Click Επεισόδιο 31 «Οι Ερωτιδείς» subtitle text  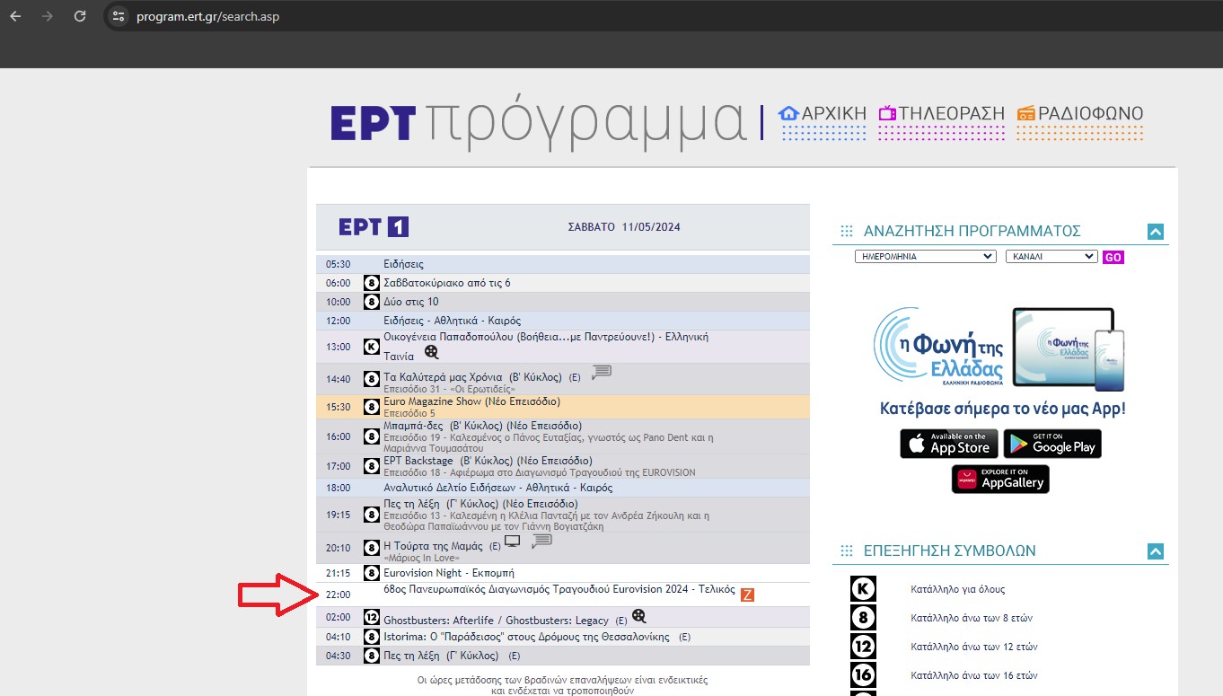[x=450, y=390]
